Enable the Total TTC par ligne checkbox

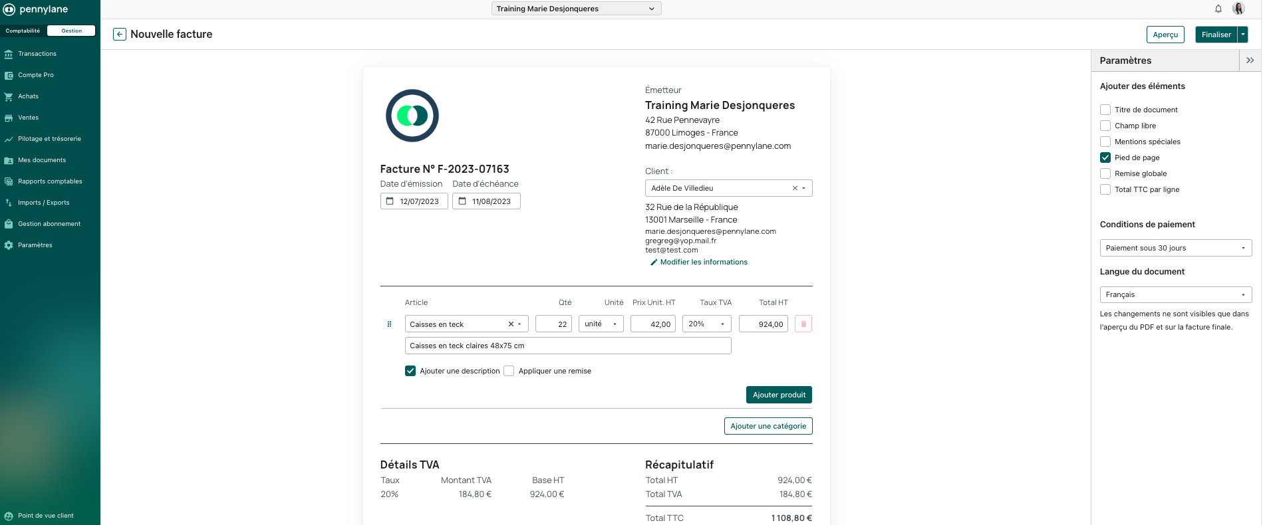click(x=1105, y=189)
